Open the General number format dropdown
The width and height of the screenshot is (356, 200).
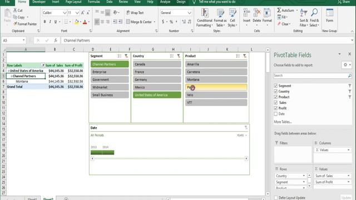pyautogui.click(x=189, y=13)
